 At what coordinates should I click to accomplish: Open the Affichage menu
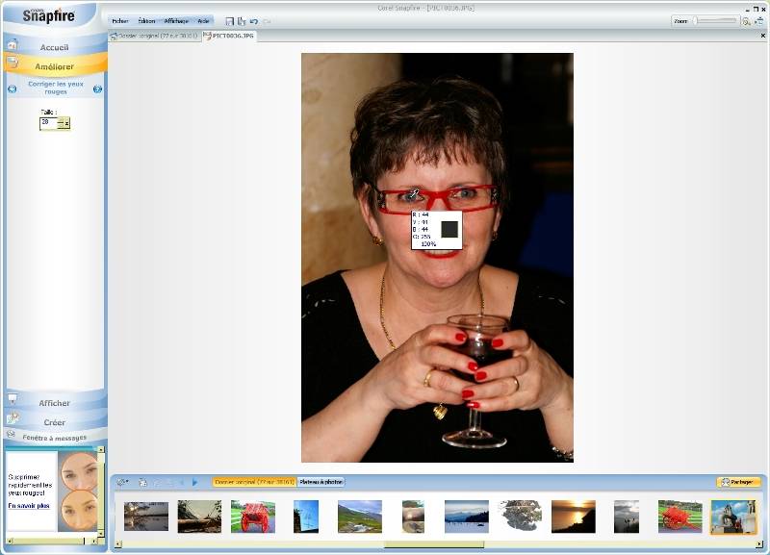click(175, 21)
